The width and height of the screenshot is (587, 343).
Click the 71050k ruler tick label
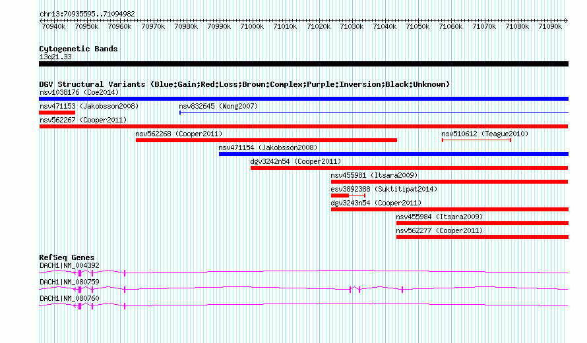pyautogui.click(x=417, y=26)
